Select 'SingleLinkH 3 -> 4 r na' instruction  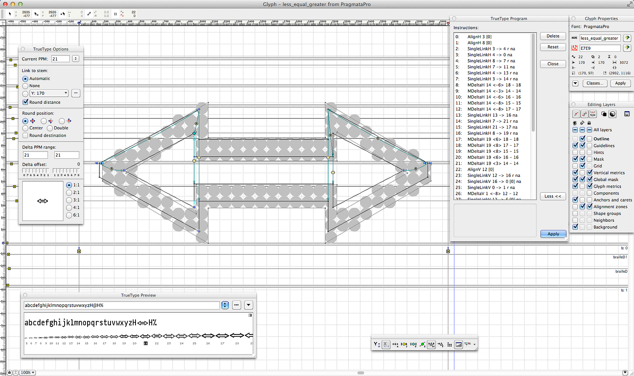(x=491, y=49)
